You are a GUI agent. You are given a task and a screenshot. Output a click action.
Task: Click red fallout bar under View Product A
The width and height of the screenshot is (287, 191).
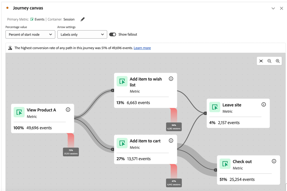71,140
